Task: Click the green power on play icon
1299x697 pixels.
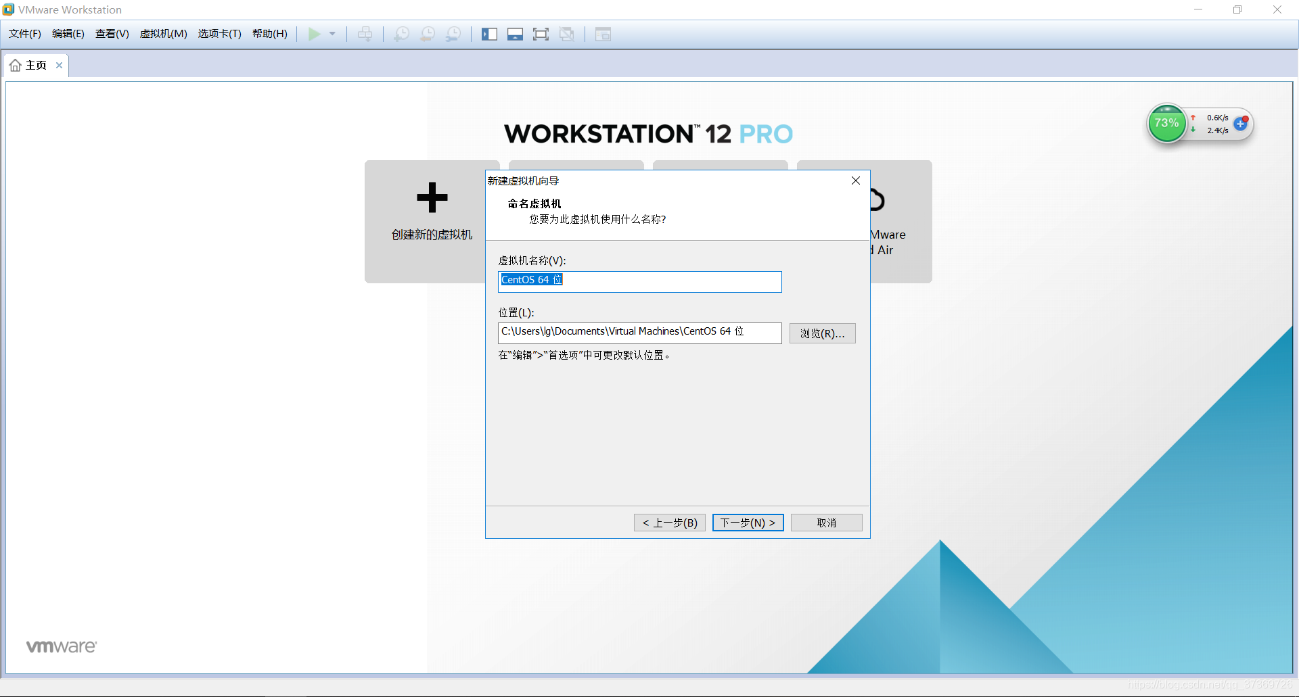Action: coord(315,34)
